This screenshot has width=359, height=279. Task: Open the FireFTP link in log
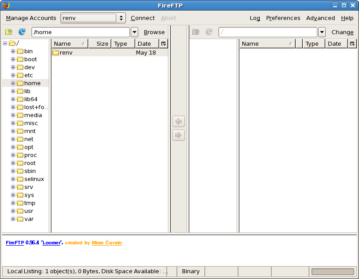point(15,243)
